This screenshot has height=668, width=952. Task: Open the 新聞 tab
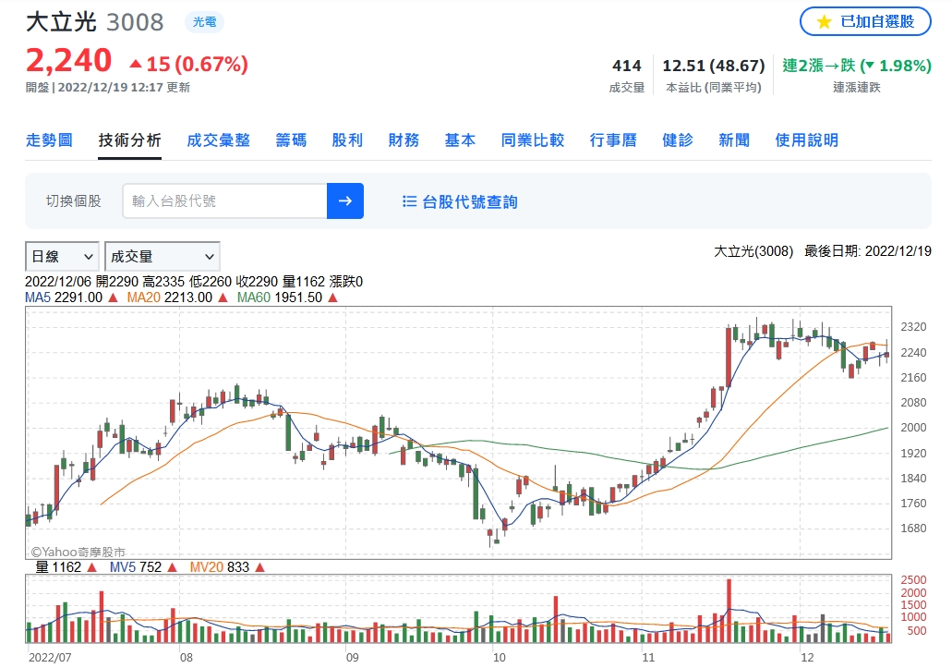(x=734, y=140)
